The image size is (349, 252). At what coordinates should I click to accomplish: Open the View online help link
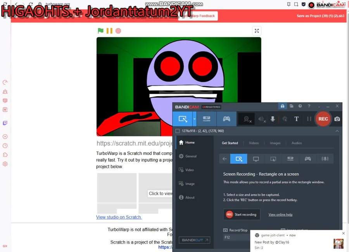280,215
